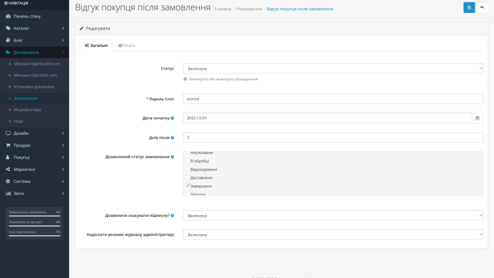Open Дозволити скасувати підписку dropdown
Screen dimensions: 494x278
[333, 216]
